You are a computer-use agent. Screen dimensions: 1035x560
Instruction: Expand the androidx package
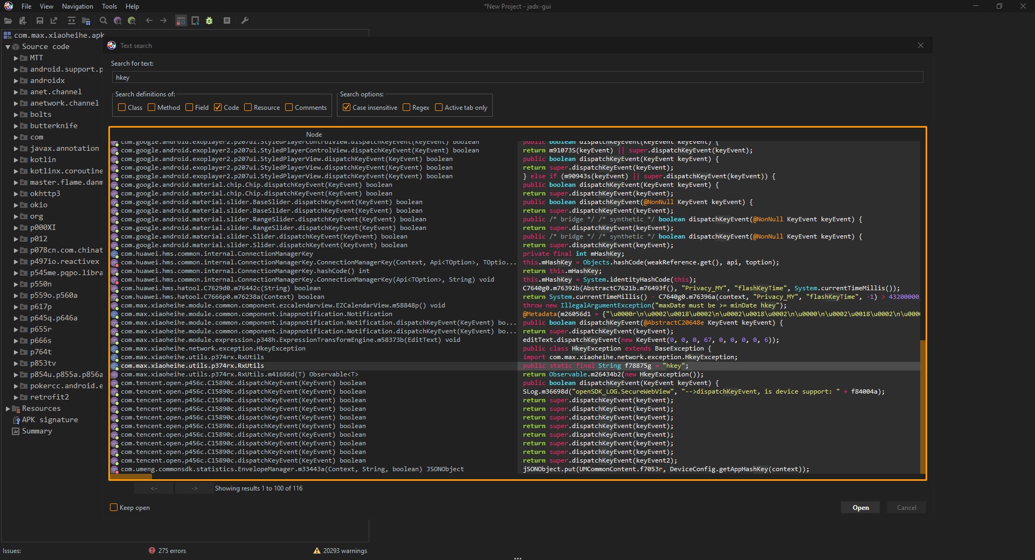(16, 81)
